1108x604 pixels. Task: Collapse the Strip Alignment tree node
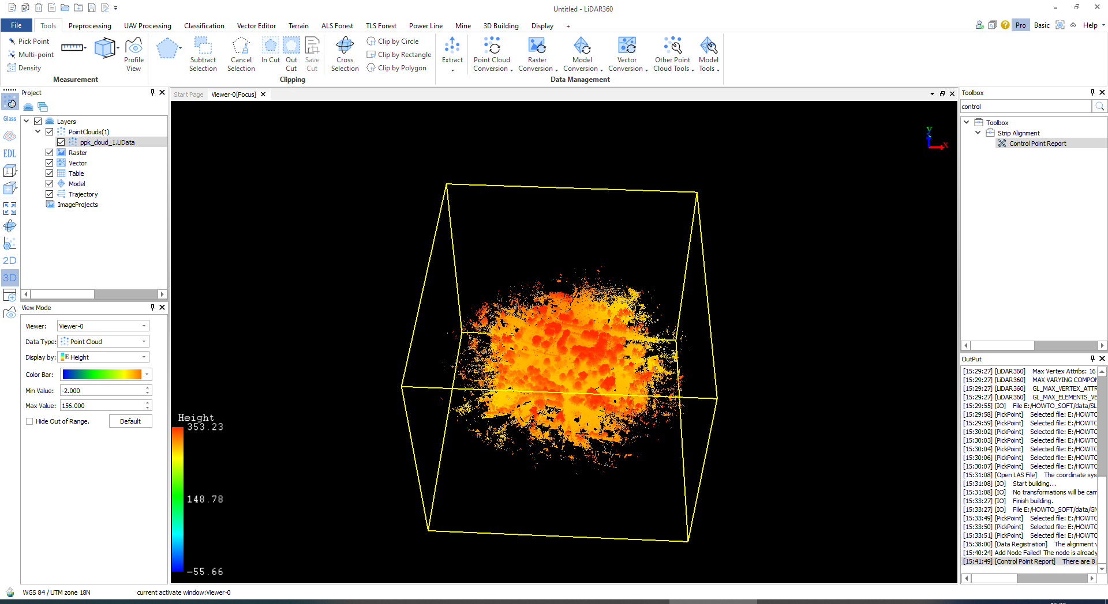tap(978, 133)
